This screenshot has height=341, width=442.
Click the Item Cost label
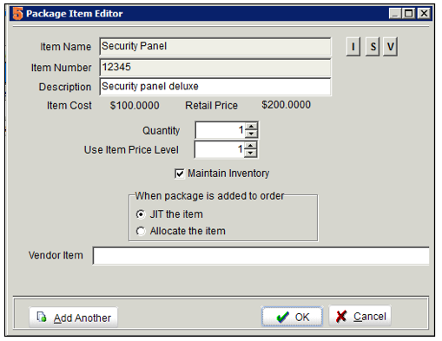pos(69,106)
